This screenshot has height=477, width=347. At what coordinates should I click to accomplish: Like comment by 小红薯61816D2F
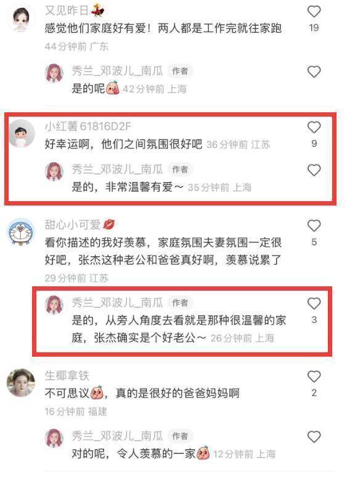[x=314, y=127]
